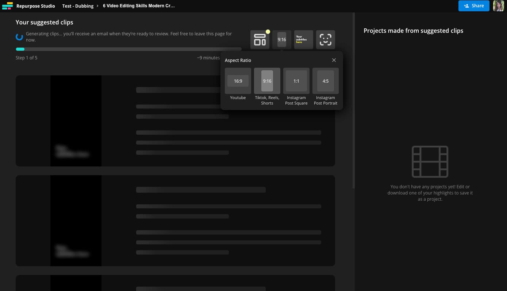Open the Test - Dubbing breadcrumb item

click(78, 6)
